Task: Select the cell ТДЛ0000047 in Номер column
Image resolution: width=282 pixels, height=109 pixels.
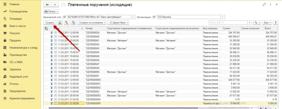Action: [95, 64]
